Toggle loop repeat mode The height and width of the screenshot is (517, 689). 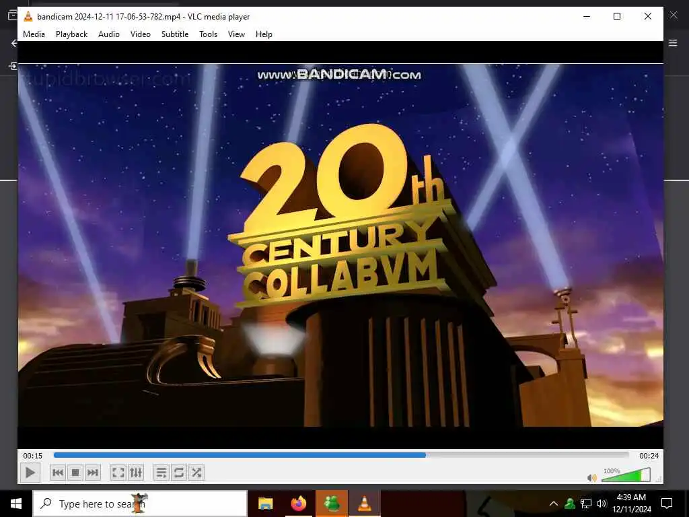pyautogui.click(x=179, y=473)
